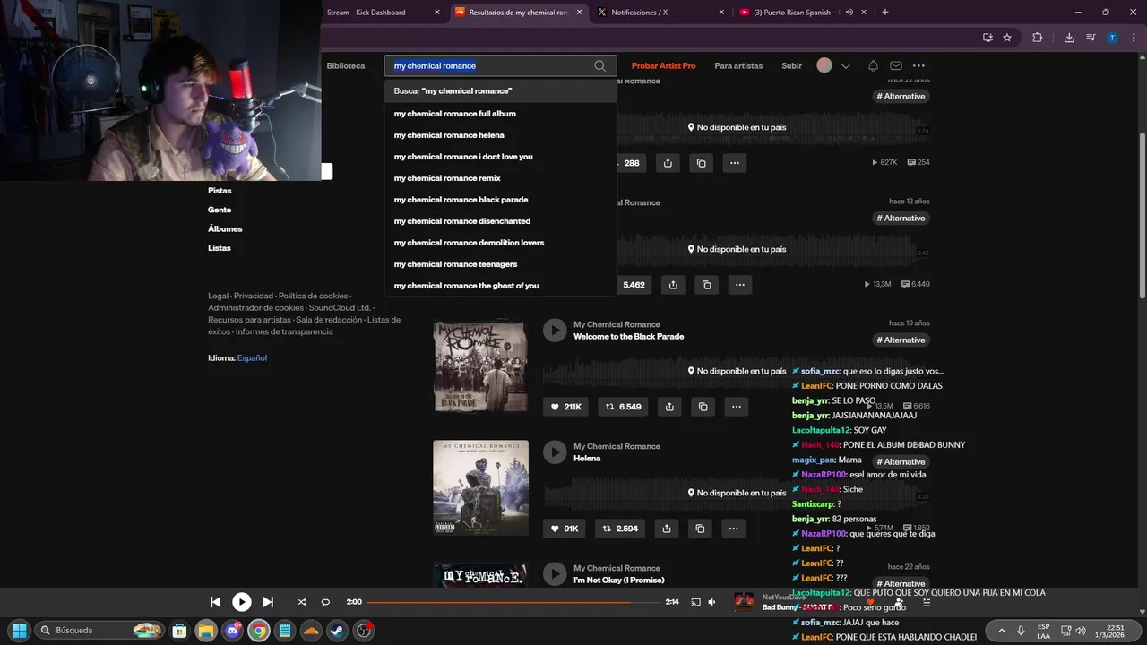Filter search results by Gente
The image size is (1147, 645).
pyautogui.click(x=220, y=210)
